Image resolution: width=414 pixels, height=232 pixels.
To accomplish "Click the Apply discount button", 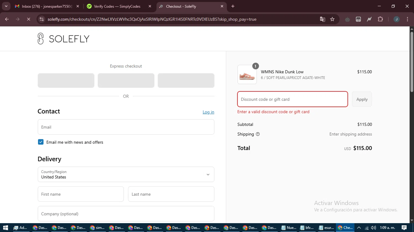I will click(x=362, y=99).
